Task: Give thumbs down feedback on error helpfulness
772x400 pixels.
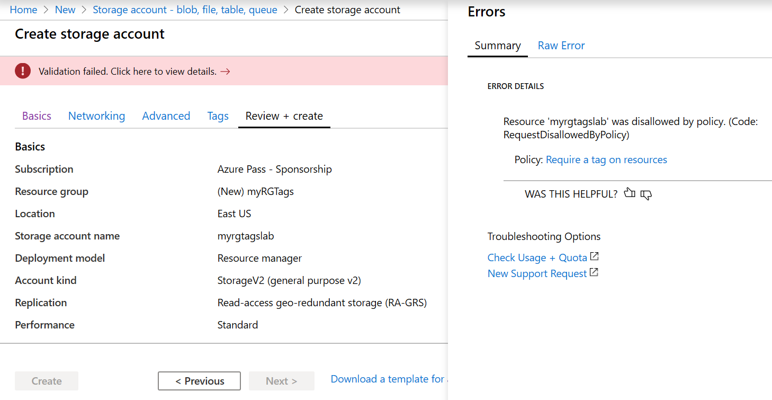Action: pyautogui.click(x=646, y=195)
